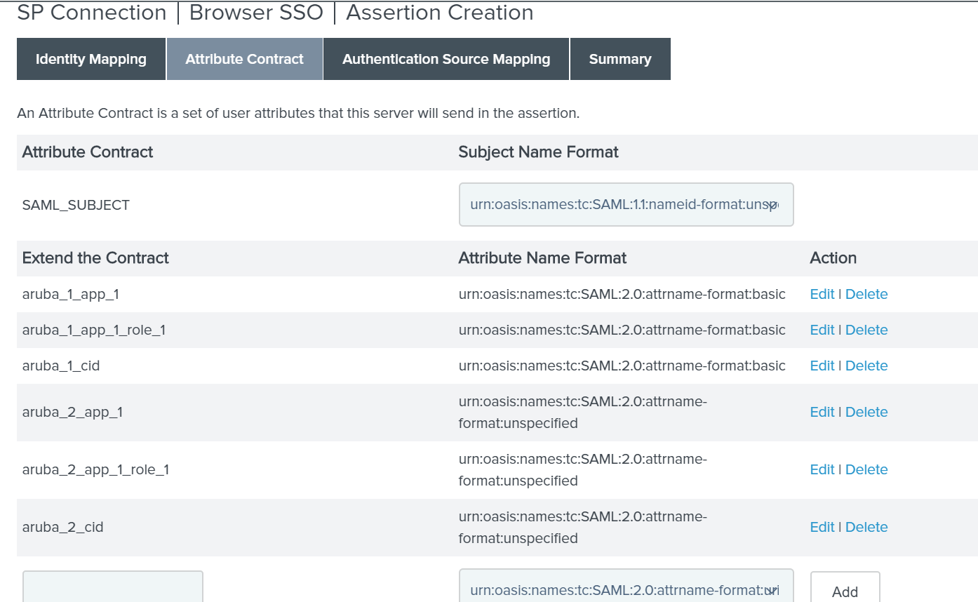Open the new Attribute Name Format dropdown
This screenshot has width=978, height=602.
pos(626,588)
